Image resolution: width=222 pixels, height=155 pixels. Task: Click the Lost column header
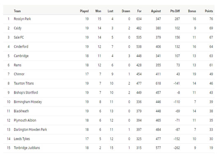(x=111, y=11)
